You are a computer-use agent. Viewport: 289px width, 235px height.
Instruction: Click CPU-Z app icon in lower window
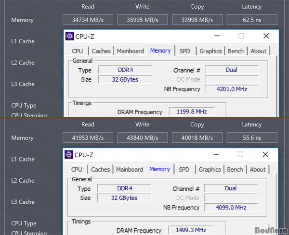(69, 154)
